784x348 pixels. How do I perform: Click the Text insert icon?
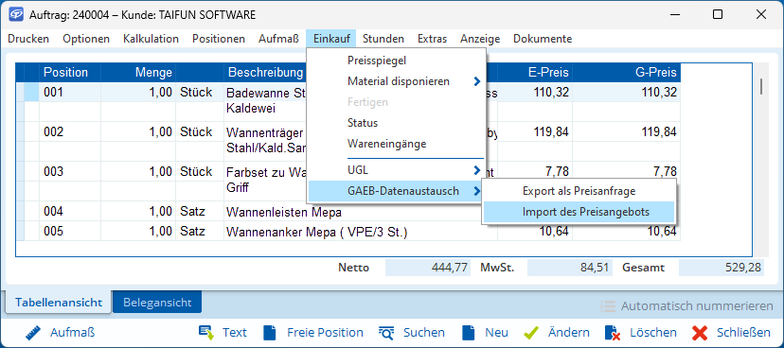[x=206, y=333]
